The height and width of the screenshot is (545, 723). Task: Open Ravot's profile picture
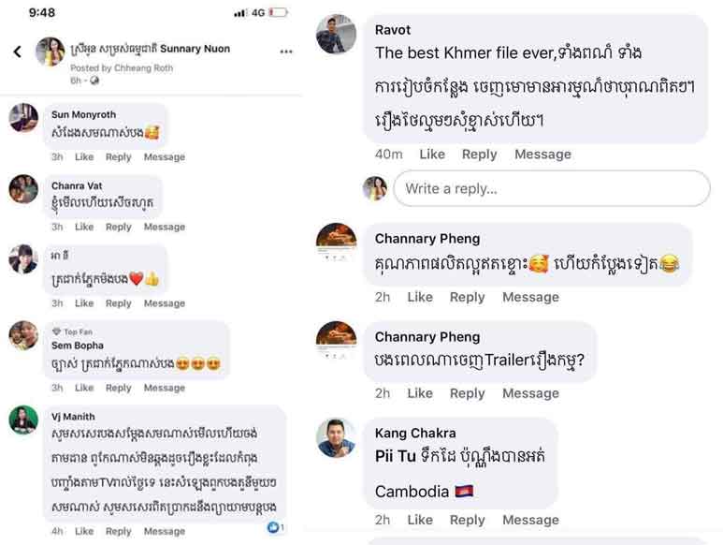[x=336, y=34]
